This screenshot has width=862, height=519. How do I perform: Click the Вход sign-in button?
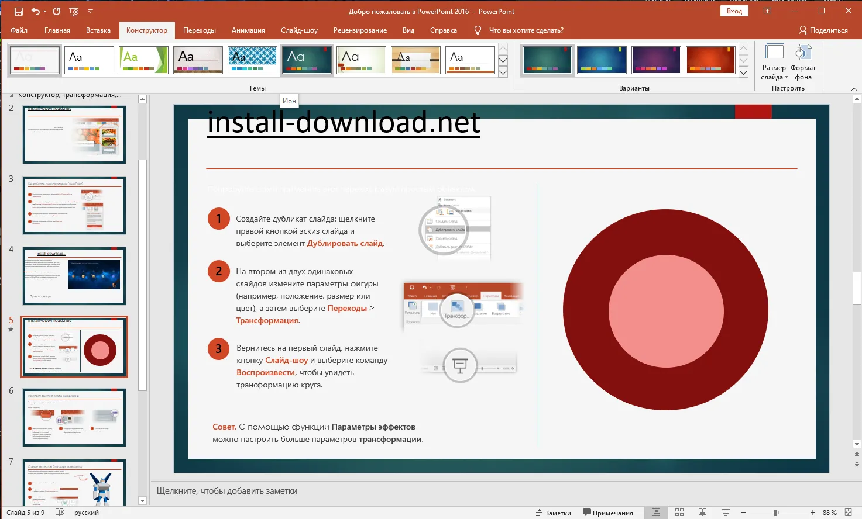point(734,11)
